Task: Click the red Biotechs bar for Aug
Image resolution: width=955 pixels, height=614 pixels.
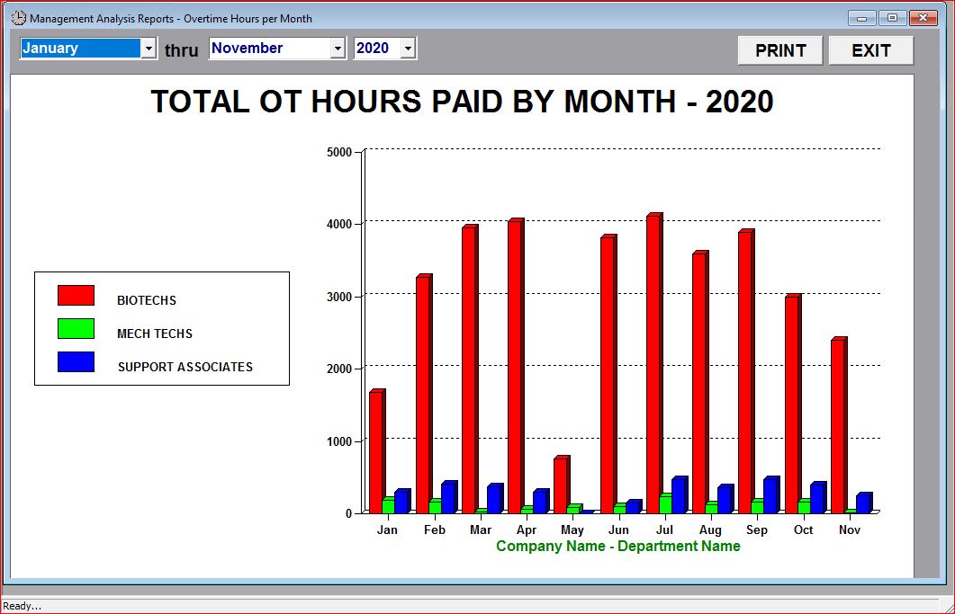Action: click(699, 383)
